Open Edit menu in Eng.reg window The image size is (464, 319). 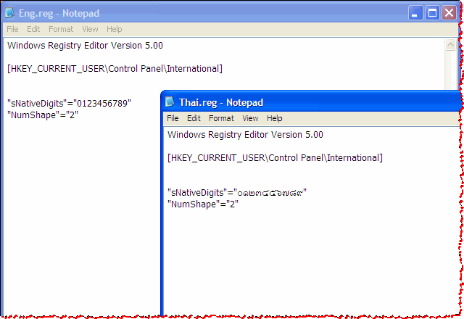[33, 29]
